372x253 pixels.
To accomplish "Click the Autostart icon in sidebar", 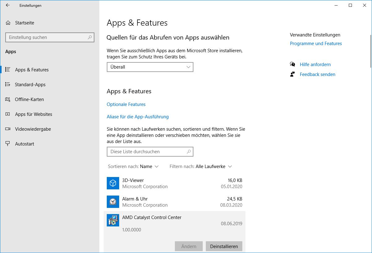I will [8, 144].
